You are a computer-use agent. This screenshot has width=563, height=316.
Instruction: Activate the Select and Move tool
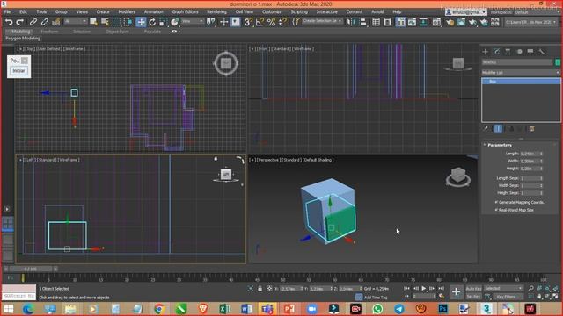[x=141, y=22]
